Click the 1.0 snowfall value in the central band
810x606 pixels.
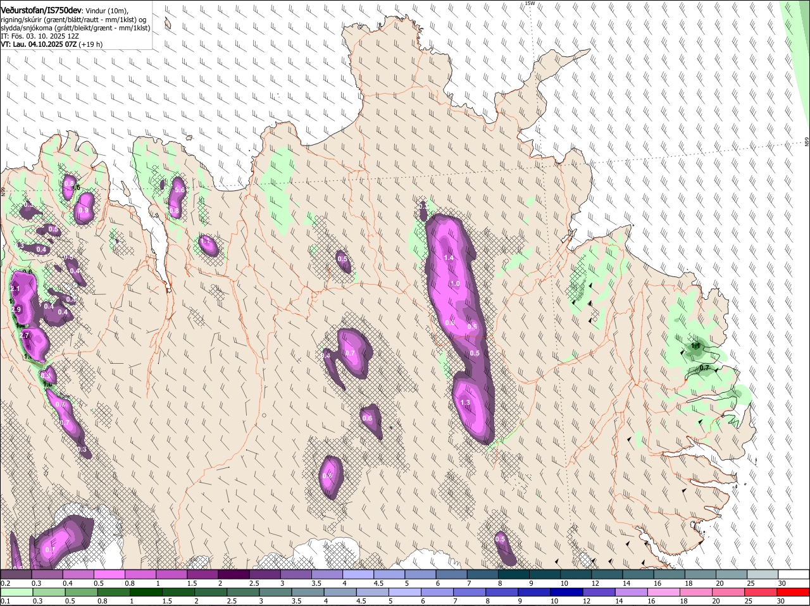(x=455, y=284)
